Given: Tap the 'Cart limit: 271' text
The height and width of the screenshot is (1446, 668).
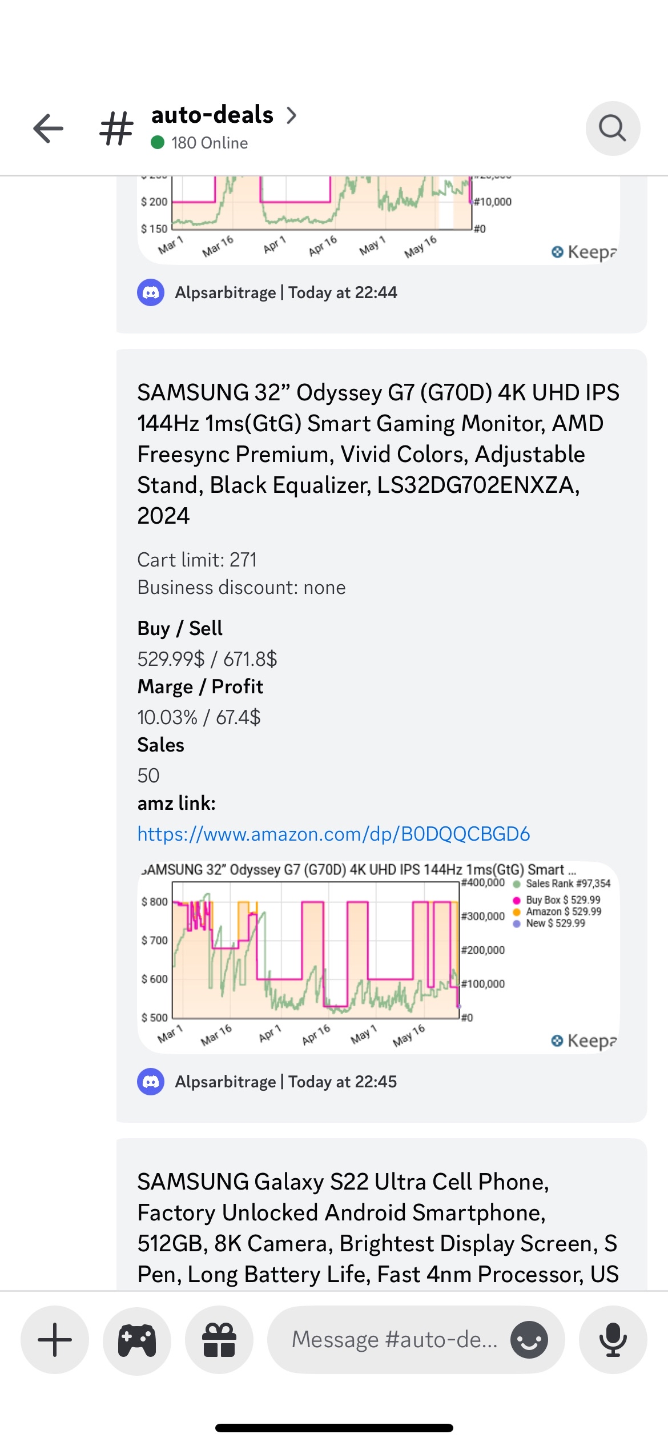Looking at the screenshot, I should point(197,560).
